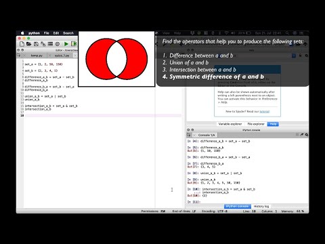
Task: Click the console browse tabs icon
Action: [189, 135]
